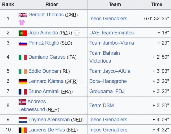This screenshot has width=171, height=134.
Task: Click the Slovenian flag icon
Action: (x=23, y=43)
